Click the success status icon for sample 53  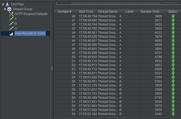[173, 69]
